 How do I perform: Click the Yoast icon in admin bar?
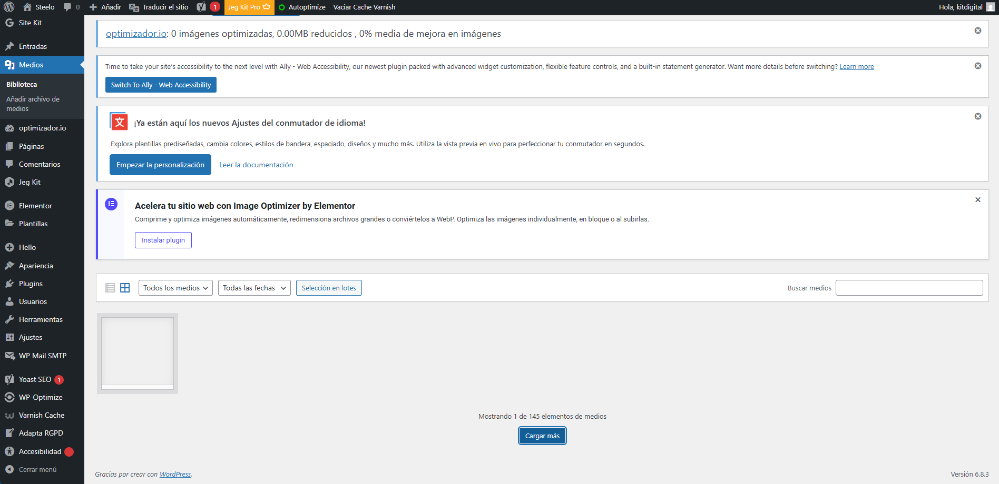click(x=202, y=7)
